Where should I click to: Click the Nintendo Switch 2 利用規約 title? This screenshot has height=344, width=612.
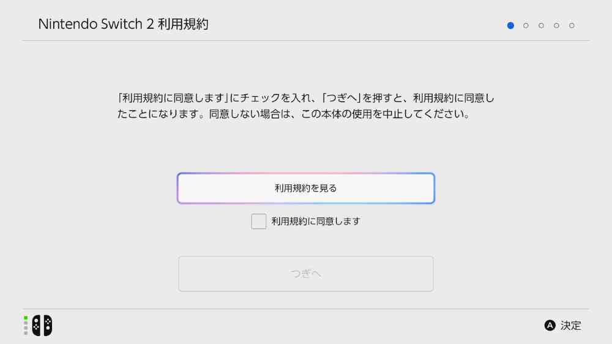point(123,24)
